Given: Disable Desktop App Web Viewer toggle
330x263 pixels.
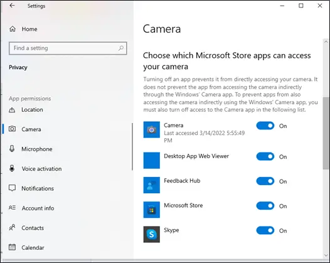Looking at the screenshot, I should [x=265, y=156].
